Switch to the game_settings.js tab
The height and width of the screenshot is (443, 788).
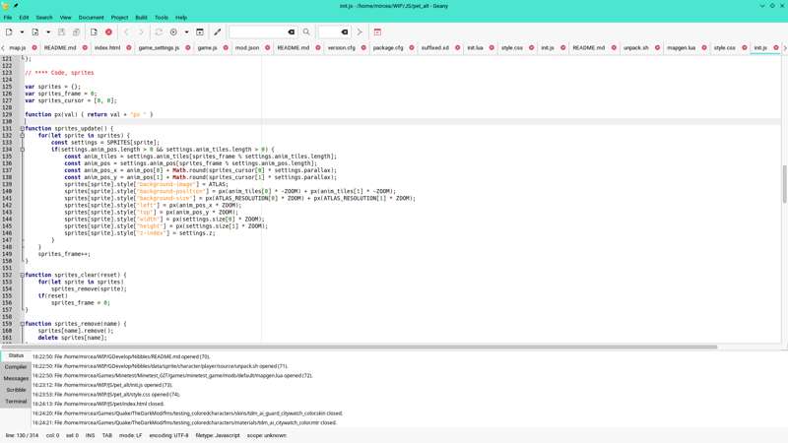pos(158,47)
